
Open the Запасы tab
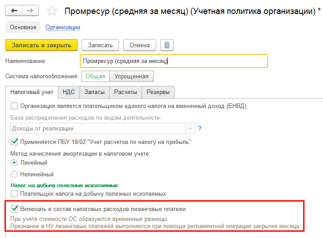[94, 92]
